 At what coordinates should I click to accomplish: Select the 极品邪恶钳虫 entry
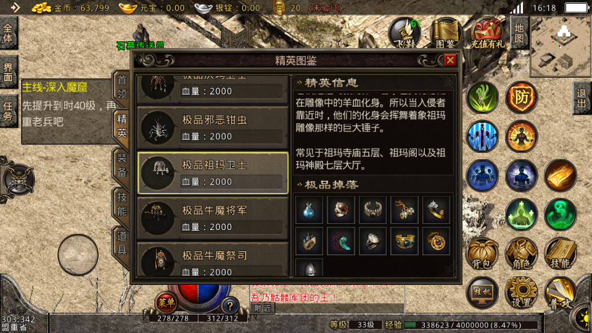click(213, 128)
